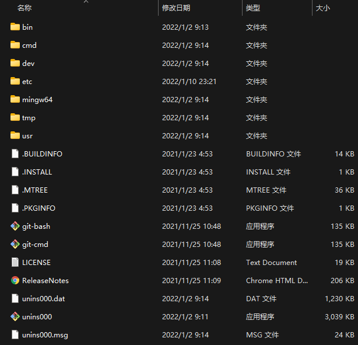Screen dimensions: 358x345
Task: Click the unins000.dat file icon
Action: click(x=15, y=298)
